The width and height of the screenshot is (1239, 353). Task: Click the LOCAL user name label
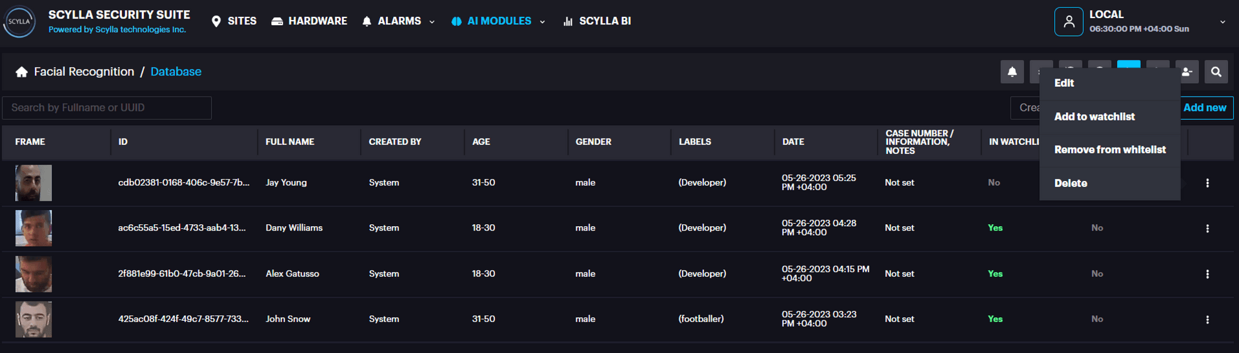coord(1106,14)
